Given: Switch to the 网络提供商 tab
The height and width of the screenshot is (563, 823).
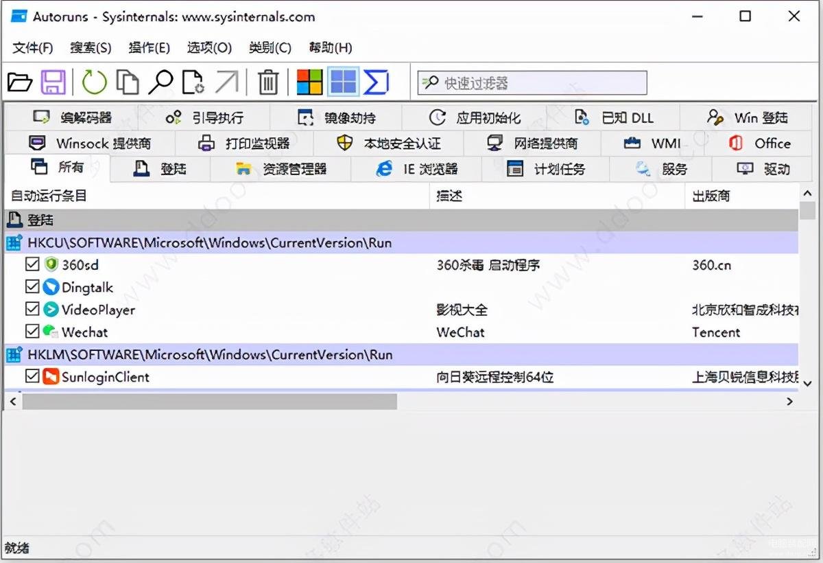Looking at the screenshot, I should click(x=532, y=143).
